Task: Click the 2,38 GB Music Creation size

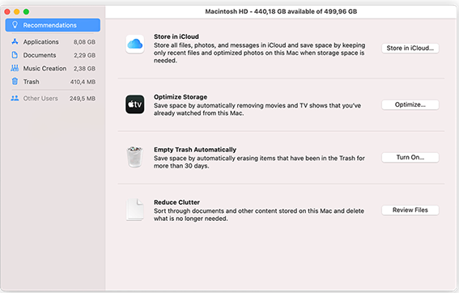Action: (84, 69)
